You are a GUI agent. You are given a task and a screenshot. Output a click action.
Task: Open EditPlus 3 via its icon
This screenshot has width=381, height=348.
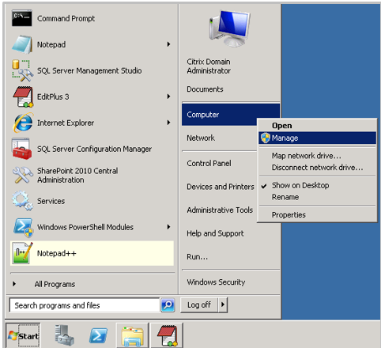(23, 96)
